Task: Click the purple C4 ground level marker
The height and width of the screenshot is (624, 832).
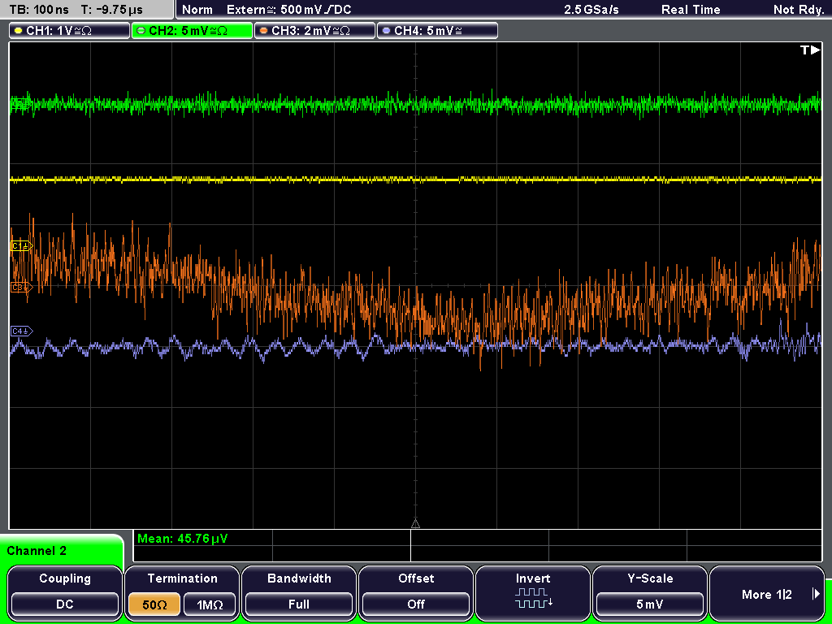Action: [x=21, y=331]
